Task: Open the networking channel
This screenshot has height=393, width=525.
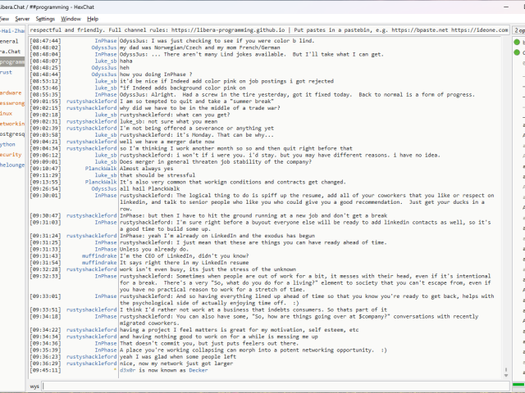Action: click(12, 124)
